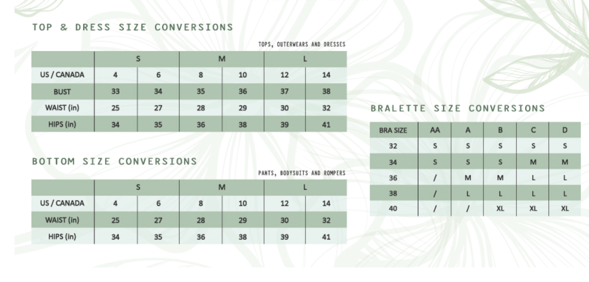
Task: Select the S header in top table
Action: click(138, 59)
